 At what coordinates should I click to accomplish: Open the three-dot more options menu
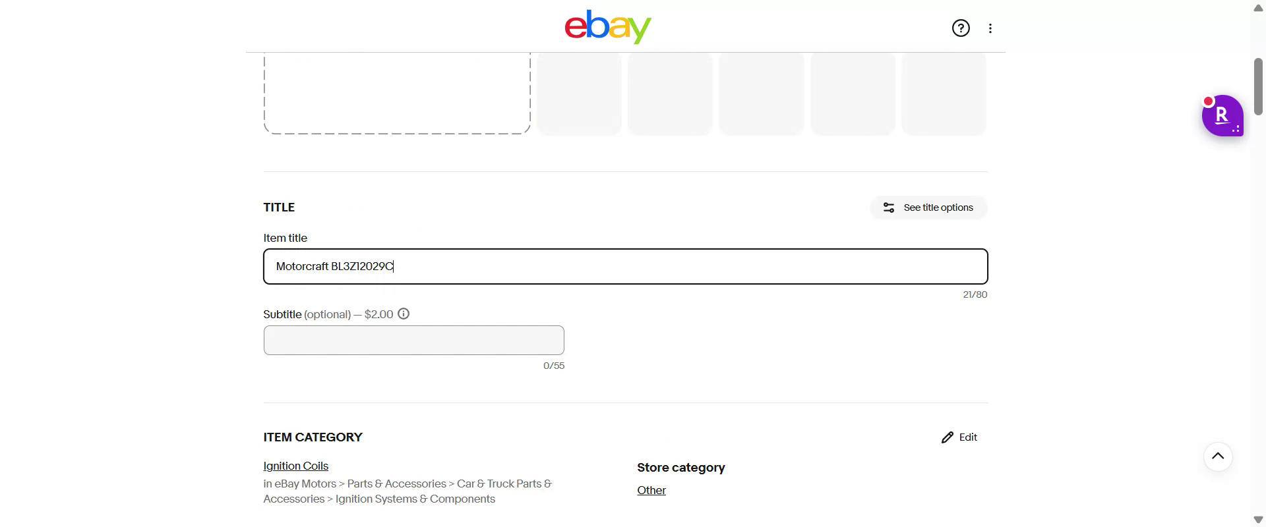pyautogui.click(x=990, y=28)
